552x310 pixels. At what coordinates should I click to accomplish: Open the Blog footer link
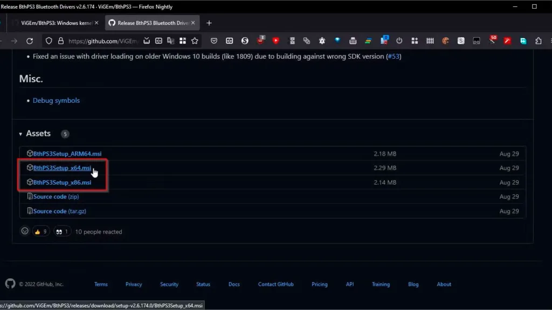pyautogui.click(x=413, y=284)
